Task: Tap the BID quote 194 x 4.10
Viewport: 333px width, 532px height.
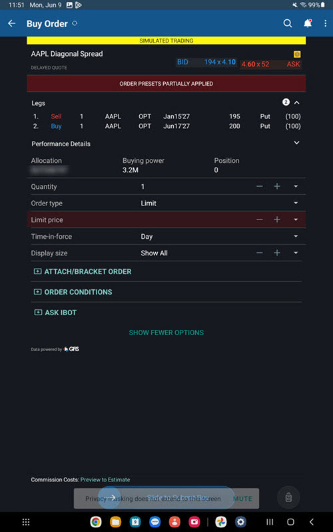Action: 206,63
